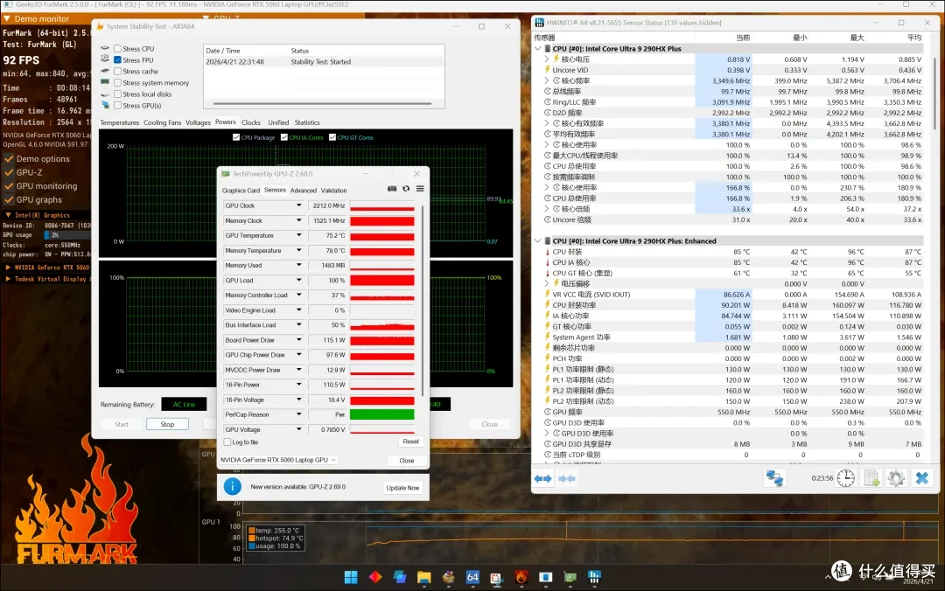Switch to GPU-Z Validation tab

click(333, 191)
